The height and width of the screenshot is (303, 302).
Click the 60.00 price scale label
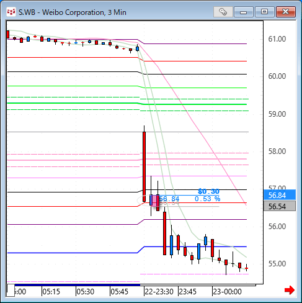tap(277, 76)
